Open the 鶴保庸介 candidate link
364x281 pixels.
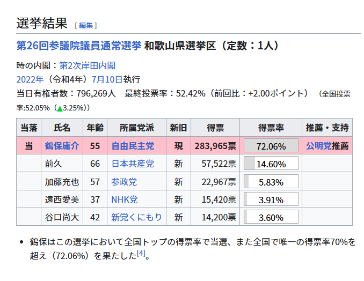(x=62, y=146)
